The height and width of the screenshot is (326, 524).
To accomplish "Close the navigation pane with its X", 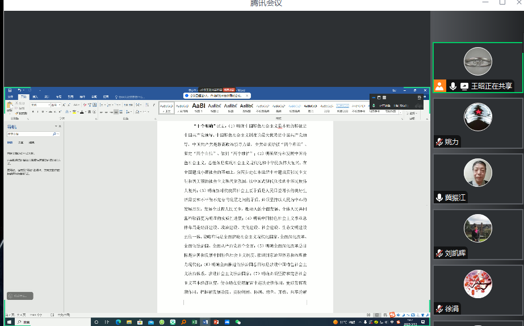I will coord(60,126).
